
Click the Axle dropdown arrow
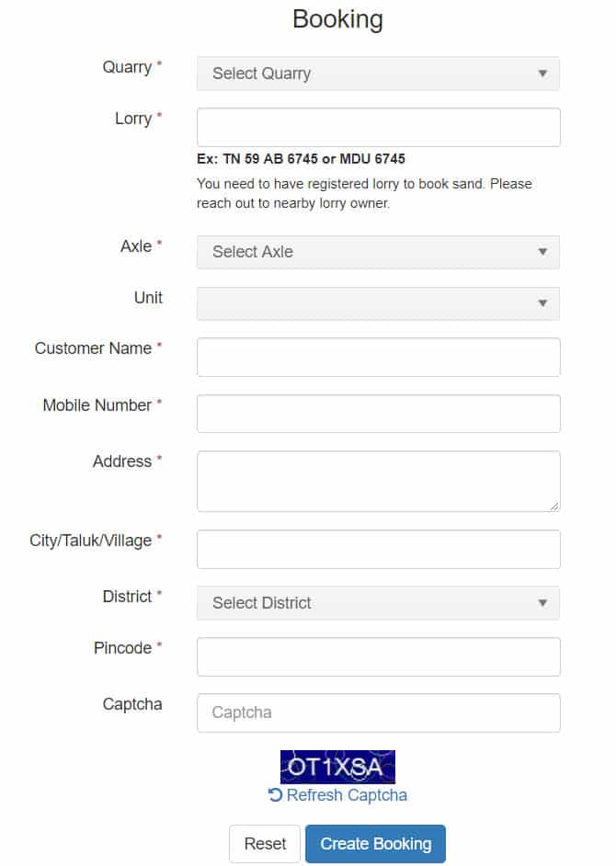542,252
